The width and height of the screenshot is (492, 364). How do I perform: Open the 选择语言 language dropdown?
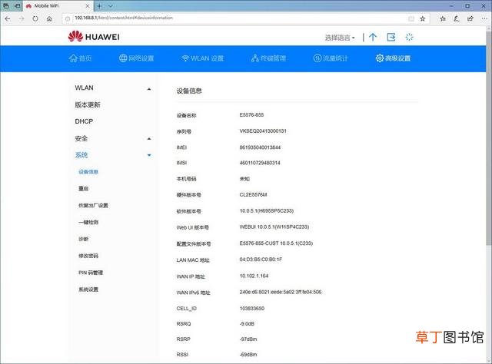pos(340,38)
